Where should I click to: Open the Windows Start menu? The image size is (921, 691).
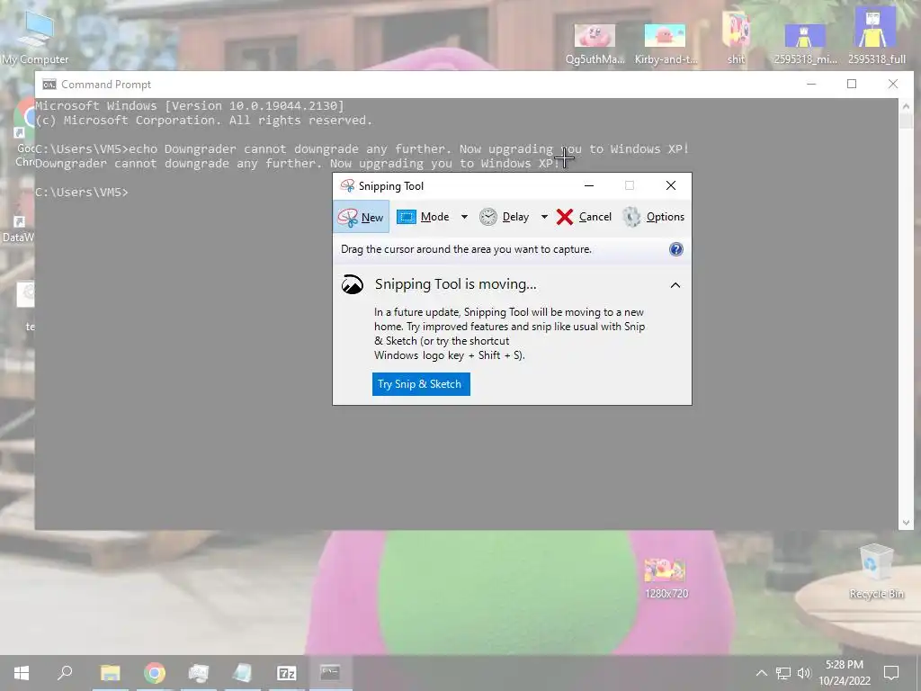[22, 673]
